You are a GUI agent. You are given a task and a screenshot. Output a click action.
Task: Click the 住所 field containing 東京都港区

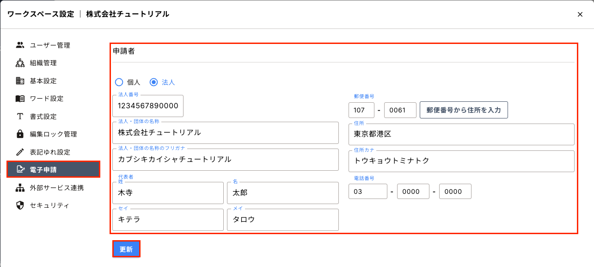point(461,135)
